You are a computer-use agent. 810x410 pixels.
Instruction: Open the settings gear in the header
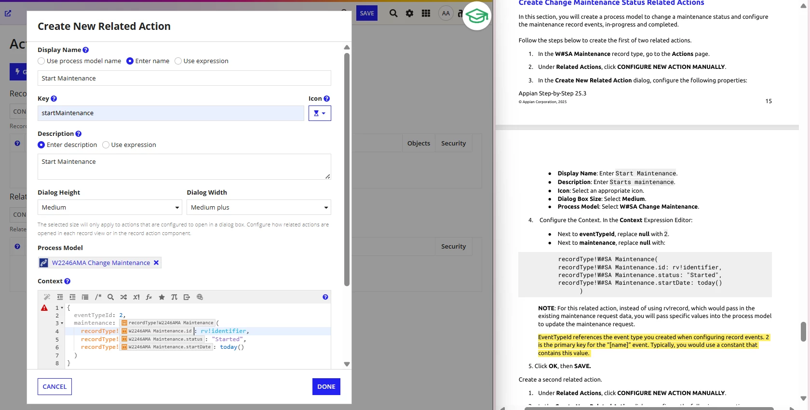point(409,13)
